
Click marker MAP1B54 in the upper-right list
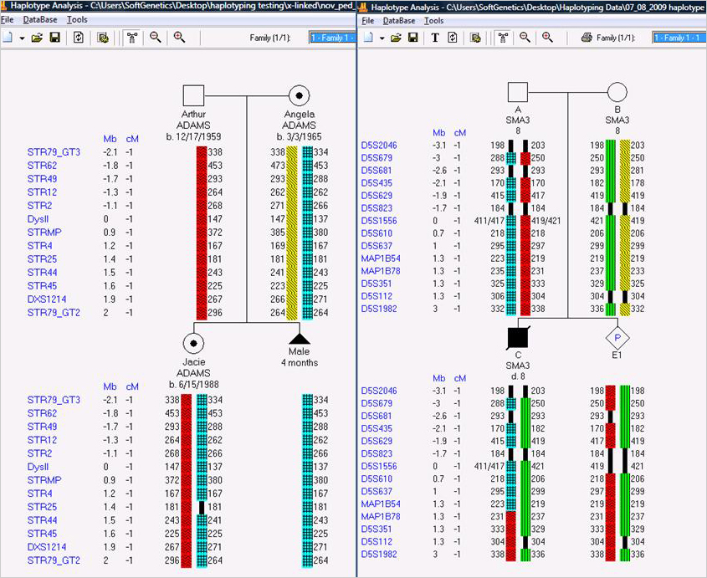381,258
